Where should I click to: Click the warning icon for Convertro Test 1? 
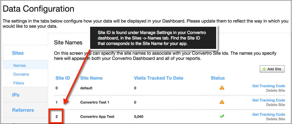(222, 102)
